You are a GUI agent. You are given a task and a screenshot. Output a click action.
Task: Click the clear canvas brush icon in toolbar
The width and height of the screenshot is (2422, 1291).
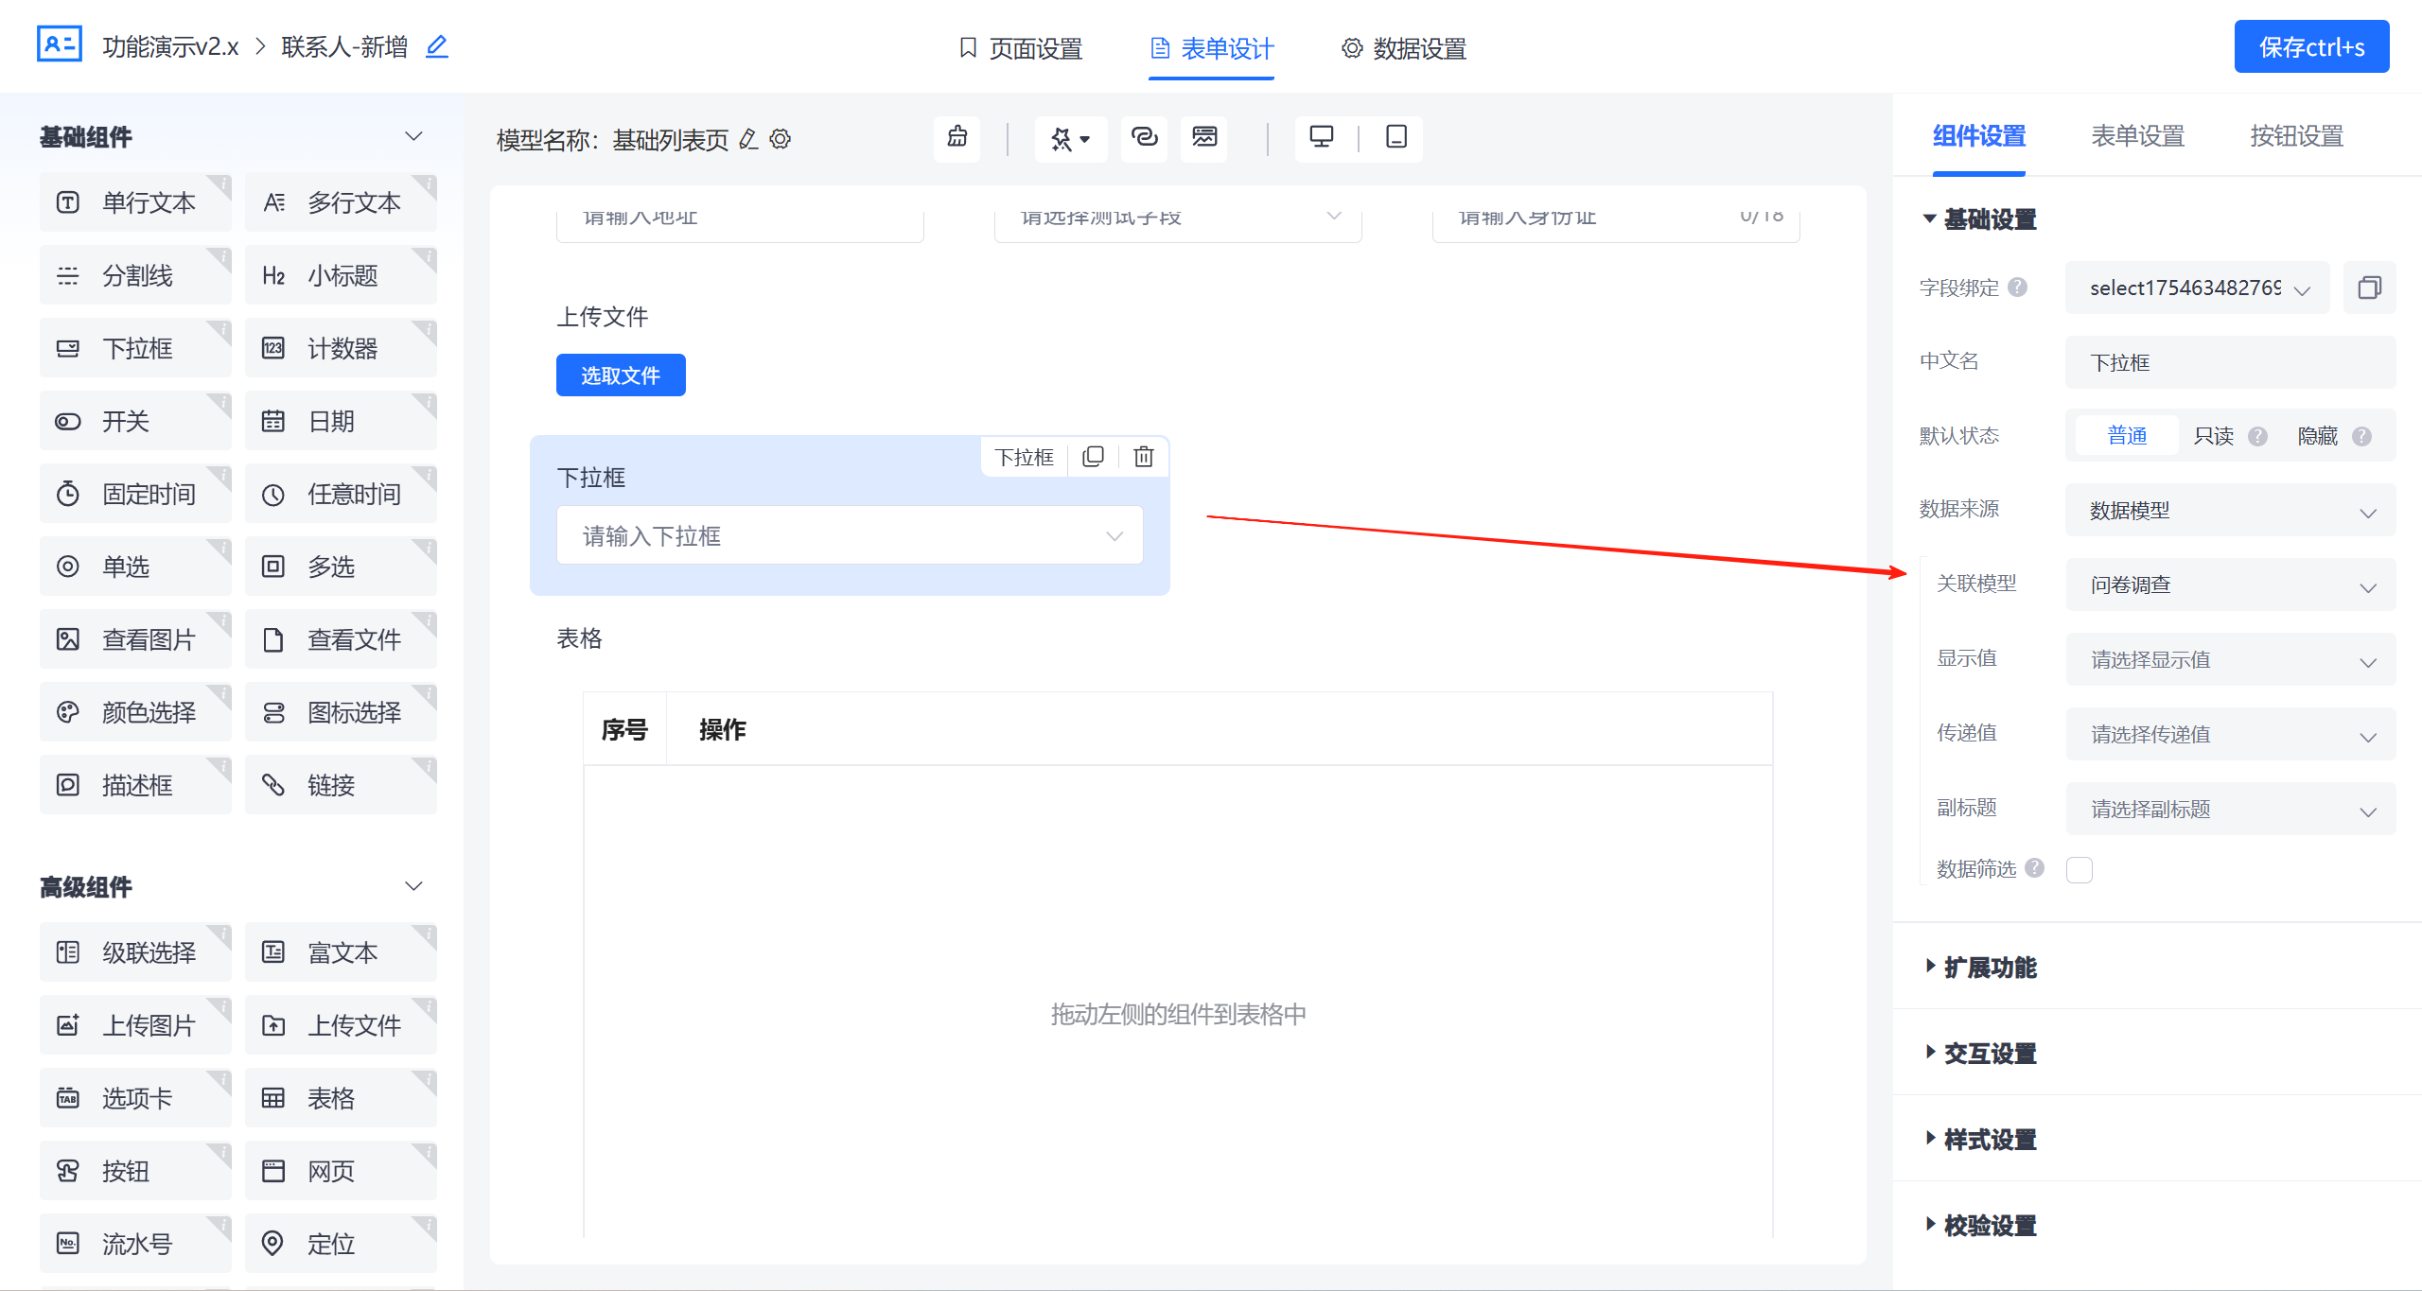[x=957, y=139]
